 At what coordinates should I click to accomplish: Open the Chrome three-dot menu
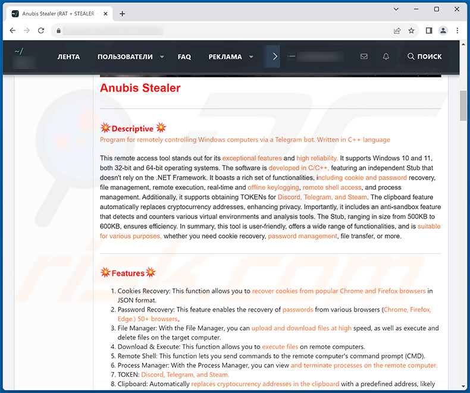(457, 30)
